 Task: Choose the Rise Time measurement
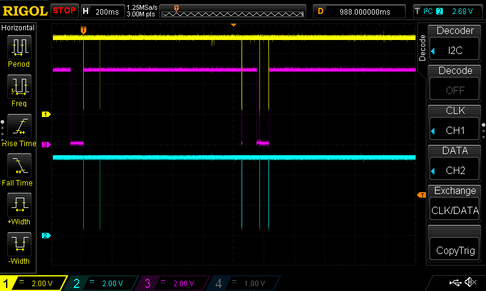tap(19, 130)
